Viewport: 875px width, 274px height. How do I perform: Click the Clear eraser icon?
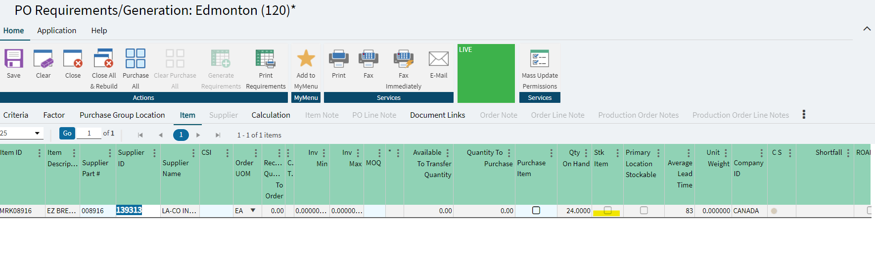tap(44, 59)
